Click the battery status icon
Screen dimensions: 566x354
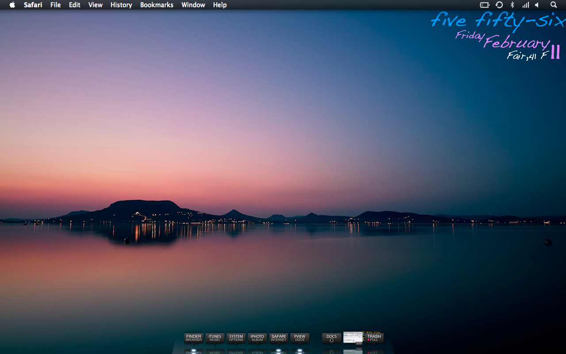(x=485, y=5)
